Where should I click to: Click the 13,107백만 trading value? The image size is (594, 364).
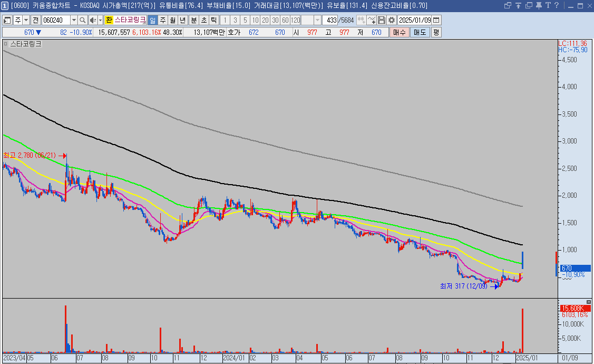pyautogui.click(x=209, y=32)
